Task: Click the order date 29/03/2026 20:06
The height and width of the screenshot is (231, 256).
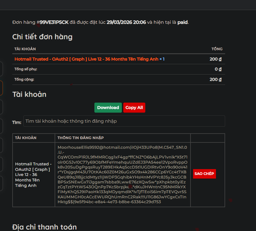Action: pos(126,22)
